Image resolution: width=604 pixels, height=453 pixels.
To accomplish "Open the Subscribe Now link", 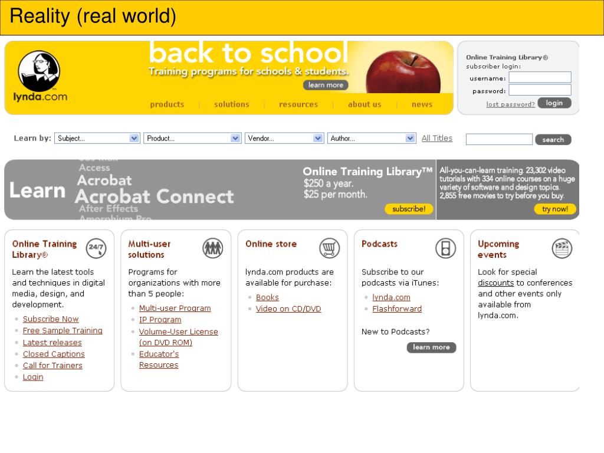I will (x=51, y=319).
